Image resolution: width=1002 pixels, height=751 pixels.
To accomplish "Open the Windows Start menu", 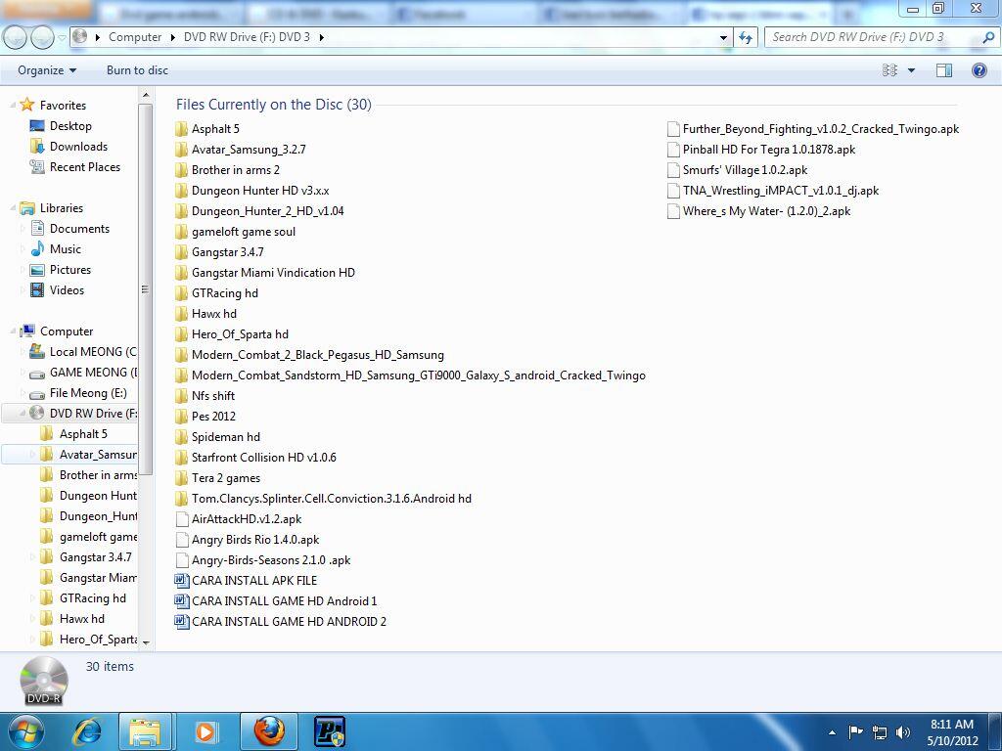I will tap(25, 731).
